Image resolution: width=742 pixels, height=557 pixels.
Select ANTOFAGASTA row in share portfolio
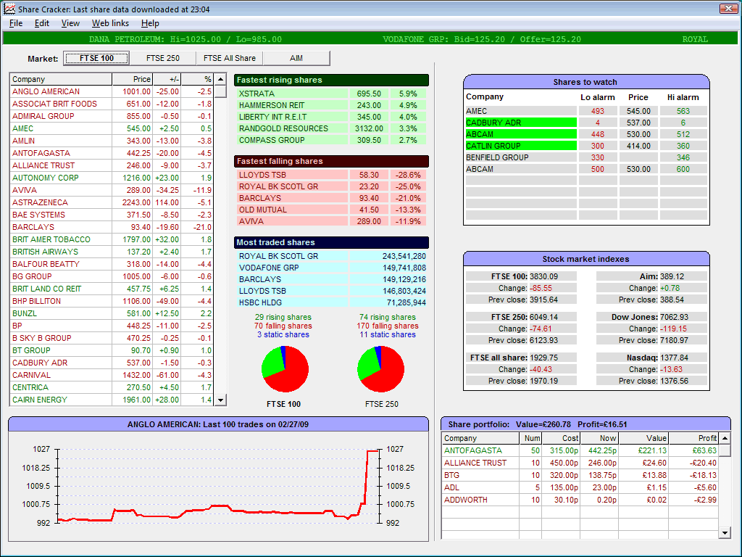click(x=472, y=450)
